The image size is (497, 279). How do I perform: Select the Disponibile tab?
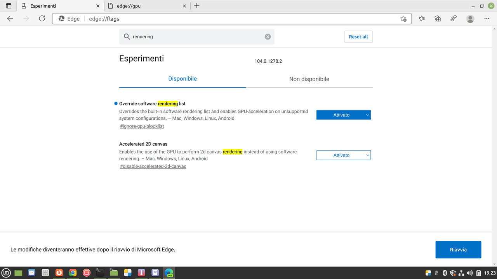pyautogui.click(x=182, y=79)
